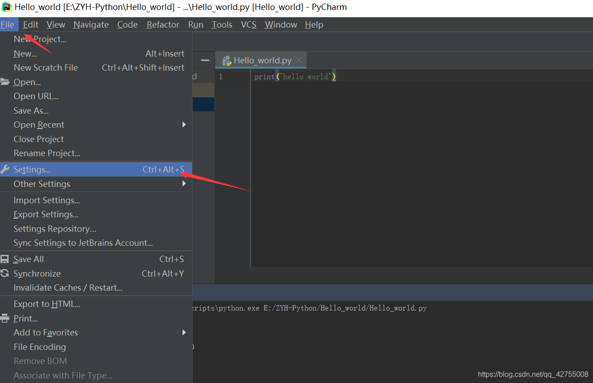Click the Settings wrench icon
Screen dimensions: 593x383
(x=5, y=169)
